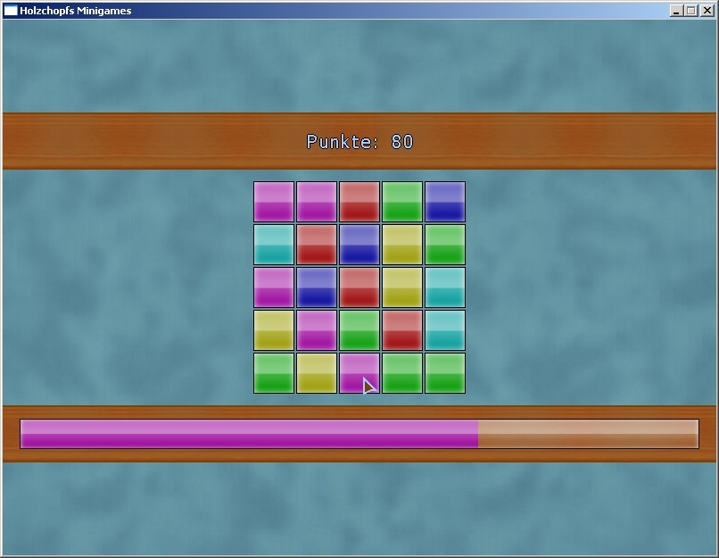Pick the green tile in the top row

pyautogui.click(x=402, y=202)
